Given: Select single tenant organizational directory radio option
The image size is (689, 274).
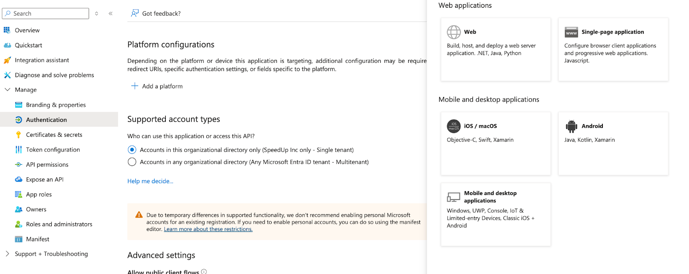Looking at the screenshot, I should tap(132, 150).
